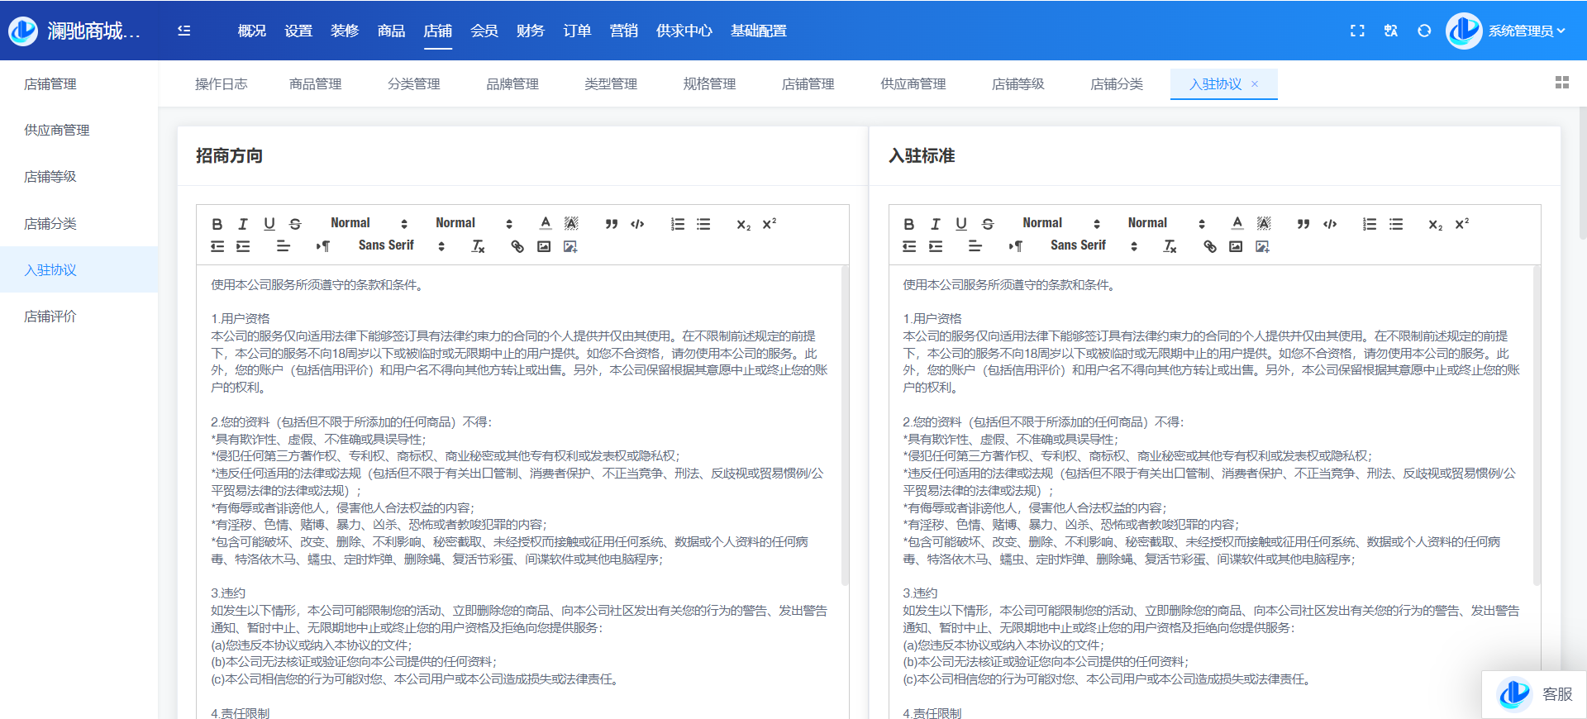1587x719 pixels.
Task: Toggle bold in the 招商方向 editor
Action: 217,224
